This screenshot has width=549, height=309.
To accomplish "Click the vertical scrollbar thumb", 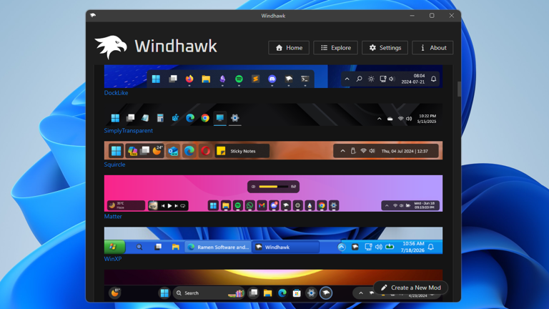I will (459, 89).
